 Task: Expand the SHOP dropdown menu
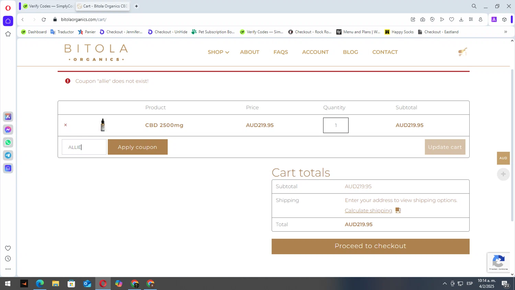click(218, 52)
